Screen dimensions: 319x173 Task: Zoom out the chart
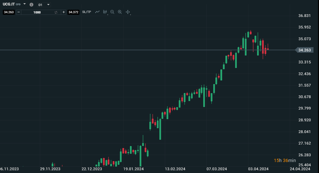(112, 12)
